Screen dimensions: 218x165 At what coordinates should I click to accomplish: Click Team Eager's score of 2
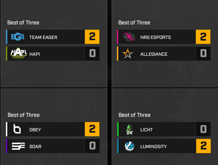point(92,37)
